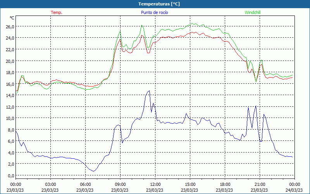This screenshot has height=194, width=310.
Task: Click the 12:00 time axis label
Action: (155, 185)
